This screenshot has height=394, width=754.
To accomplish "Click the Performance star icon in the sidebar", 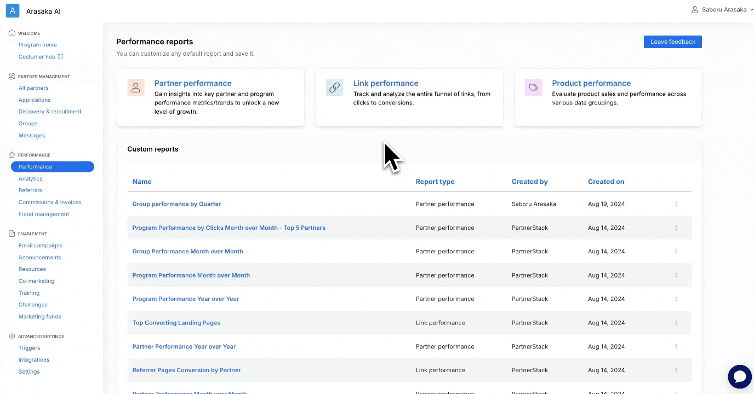I will click(x=12, y=155).
